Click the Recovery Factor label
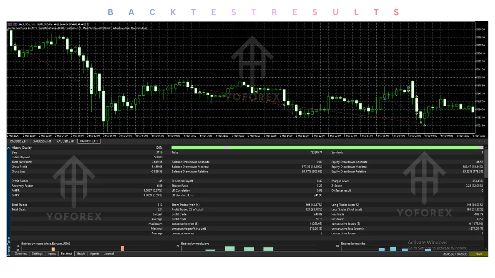 [22, 186]
